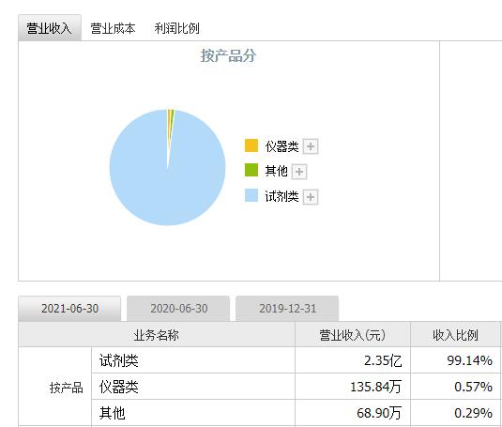The width and height of the screenshot is (502, 427).
Task: Click the 试剂类 legend label text
Action: 281,196
